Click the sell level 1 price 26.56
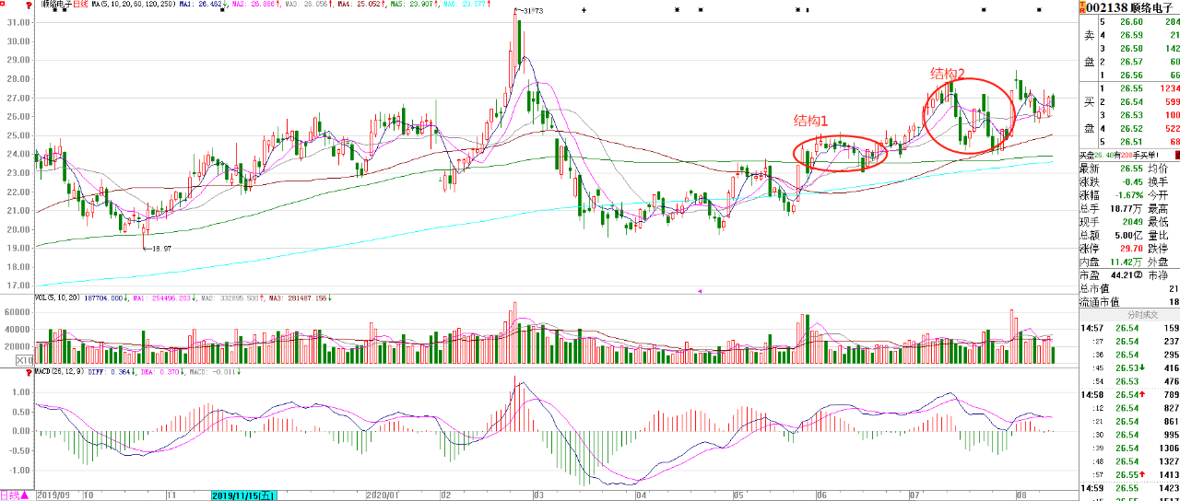The height and width of the screenshot is (501, 1180). pyautogui.click(x=1129, y=75)
